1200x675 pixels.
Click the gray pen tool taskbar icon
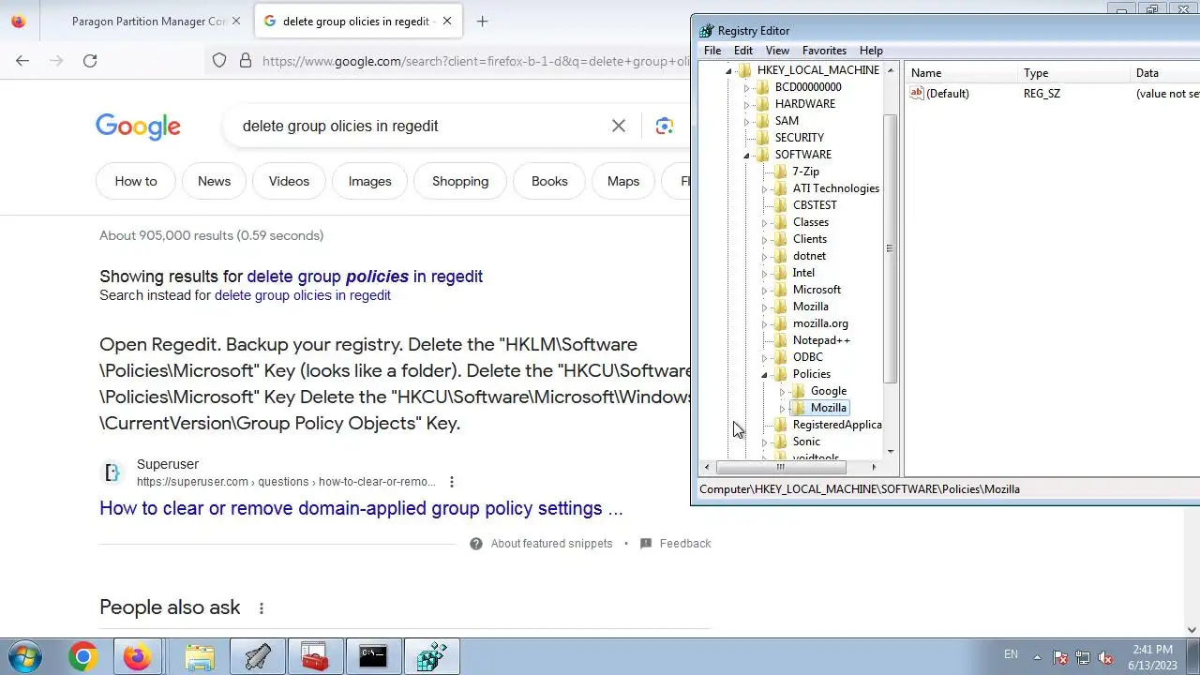(257, 657)
